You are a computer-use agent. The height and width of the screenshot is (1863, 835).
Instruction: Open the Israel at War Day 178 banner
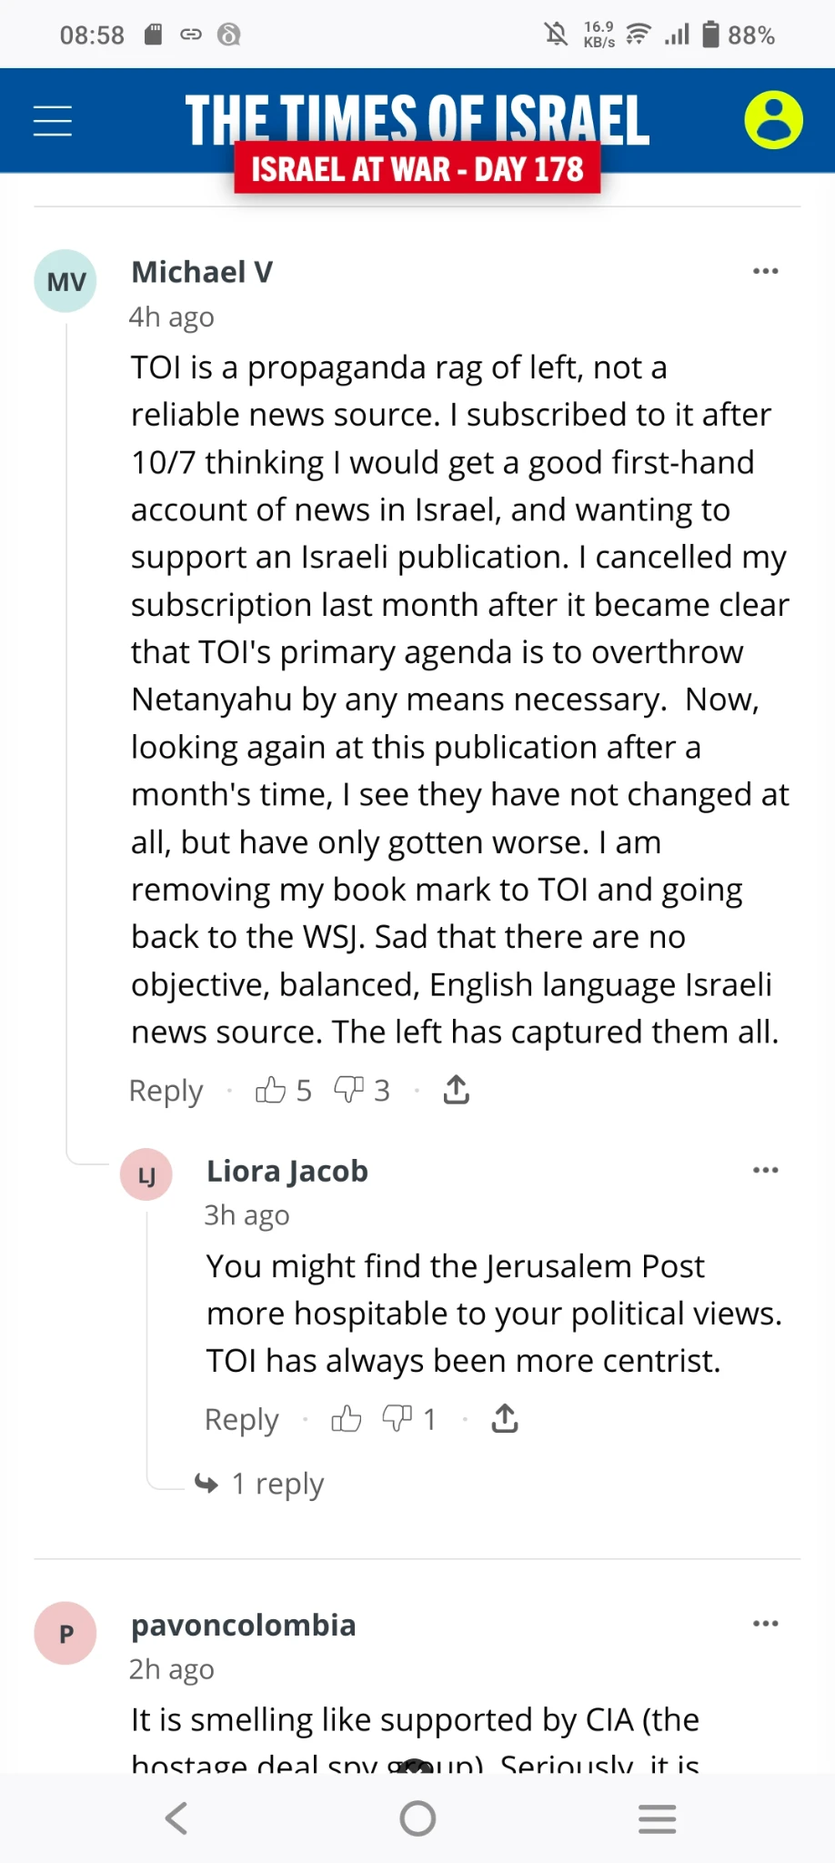(417, 170)
